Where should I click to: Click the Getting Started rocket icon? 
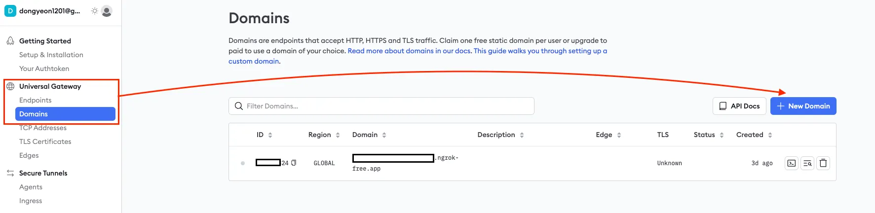click(x=10, y=41)
